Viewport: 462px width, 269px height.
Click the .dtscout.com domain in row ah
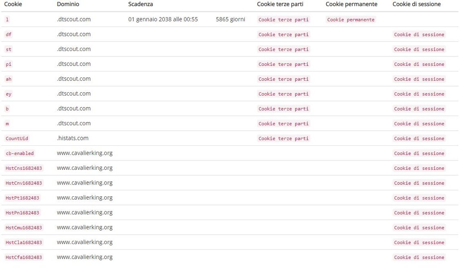pyautogui.click(x=74, y=79)
